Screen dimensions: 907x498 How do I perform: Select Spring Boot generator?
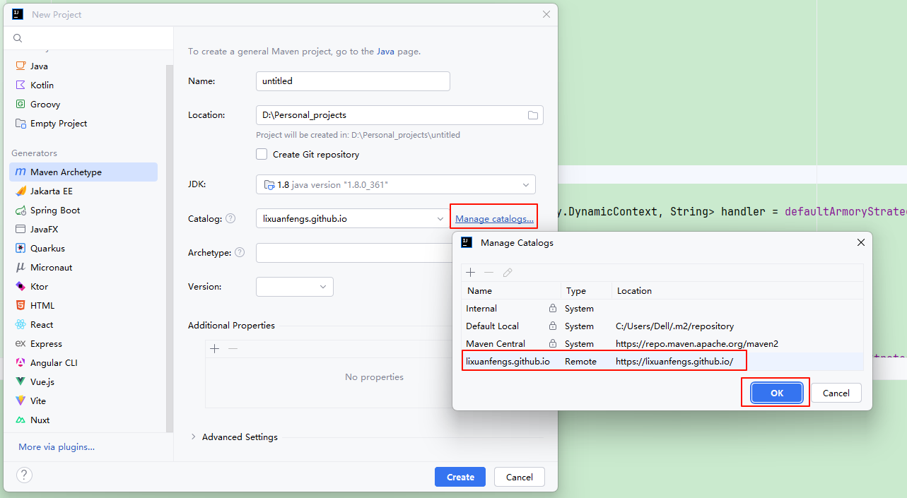tap(55, 211)
